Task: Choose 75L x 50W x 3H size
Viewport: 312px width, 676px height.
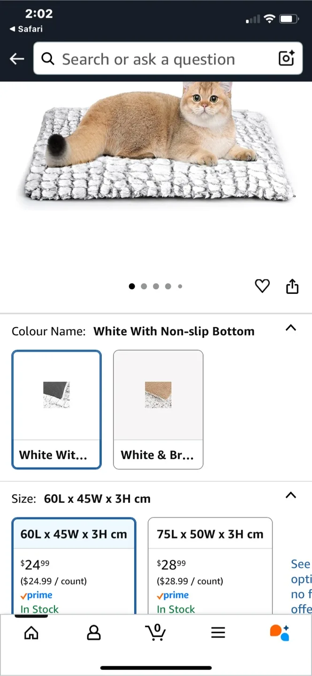Action: (210, 563)
